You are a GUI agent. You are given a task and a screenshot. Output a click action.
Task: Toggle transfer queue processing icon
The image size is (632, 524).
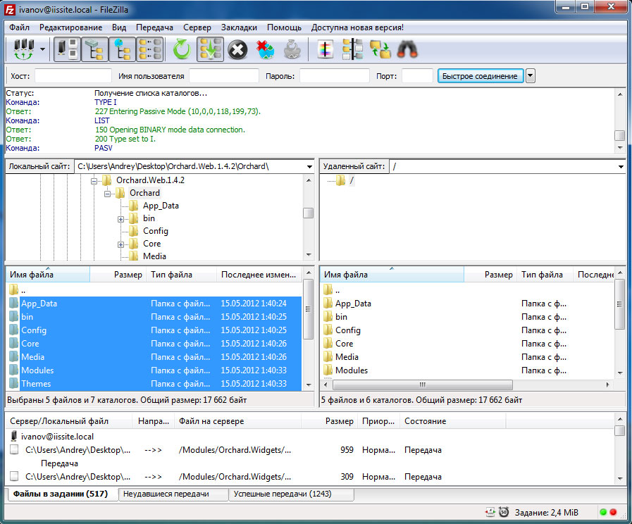[211, 49]
